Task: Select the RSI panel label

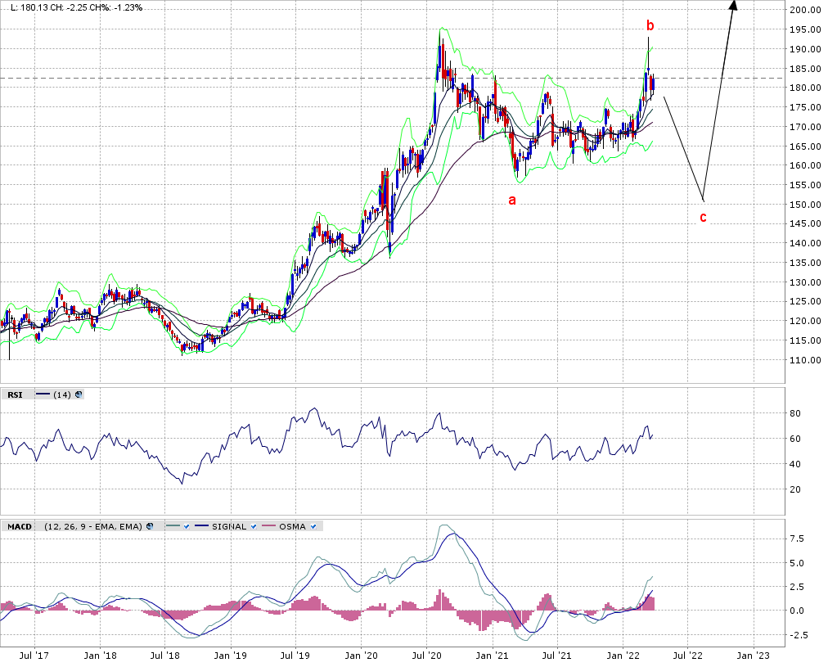Action: coord(15,394)
